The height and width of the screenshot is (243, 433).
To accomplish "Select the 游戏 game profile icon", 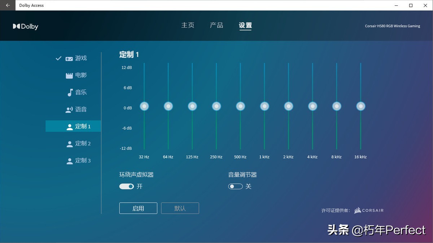I will tap(69, 58).
